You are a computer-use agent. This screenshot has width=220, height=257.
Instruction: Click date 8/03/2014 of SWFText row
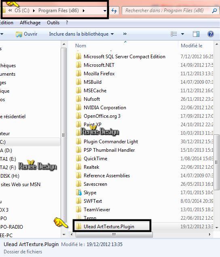pos(197,201)
